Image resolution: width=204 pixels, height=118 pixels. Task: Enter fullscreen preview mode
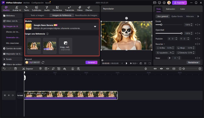tap(149, 63)
